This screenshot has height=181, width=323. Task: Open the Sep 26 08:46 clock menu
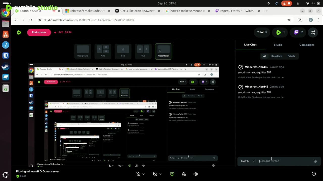[167, 3]
